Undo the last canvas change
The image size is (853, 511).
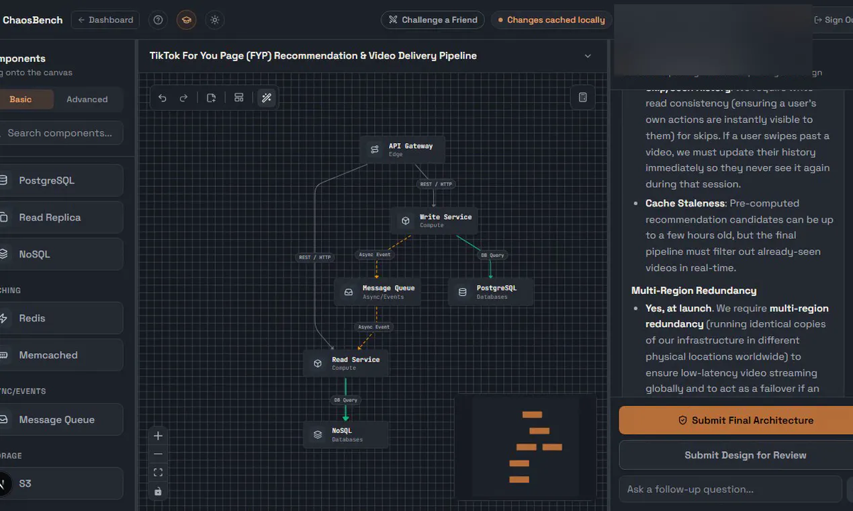click(x=163, y=98)
